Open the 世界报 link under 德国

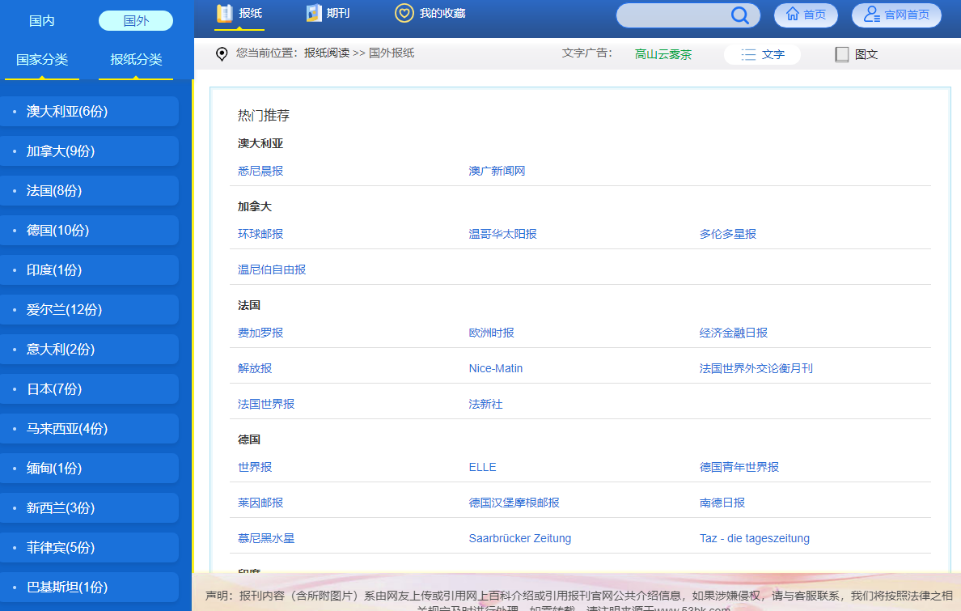tap(255, 468)
